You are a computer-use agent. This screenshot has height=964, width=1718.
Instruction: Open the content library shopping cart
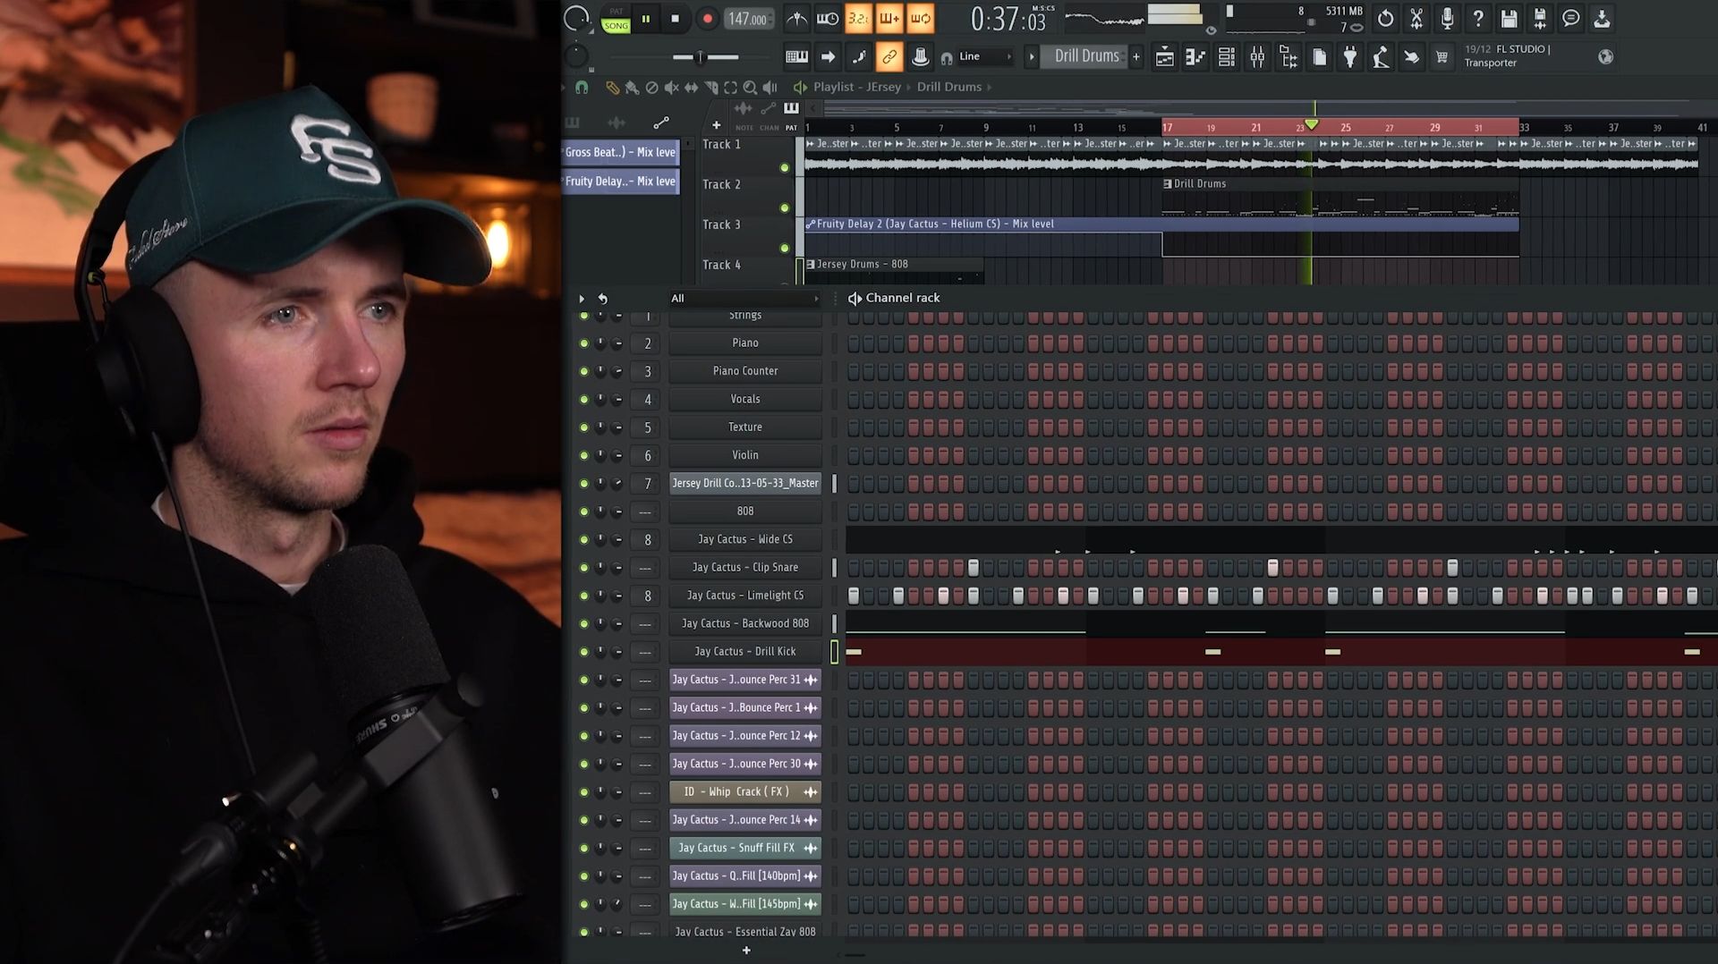pos(1442,57)
